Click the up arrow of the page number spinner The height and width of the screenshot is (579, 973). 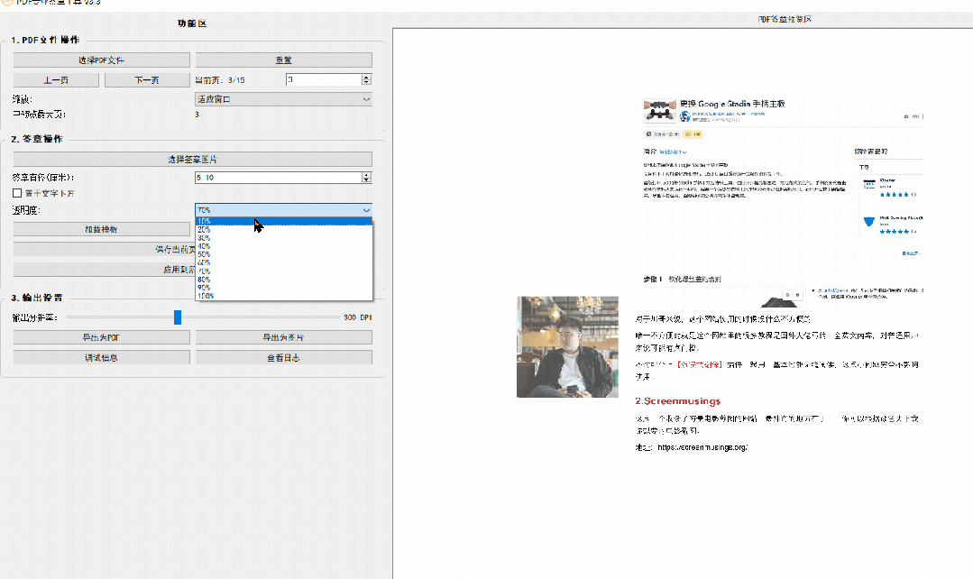366,77
